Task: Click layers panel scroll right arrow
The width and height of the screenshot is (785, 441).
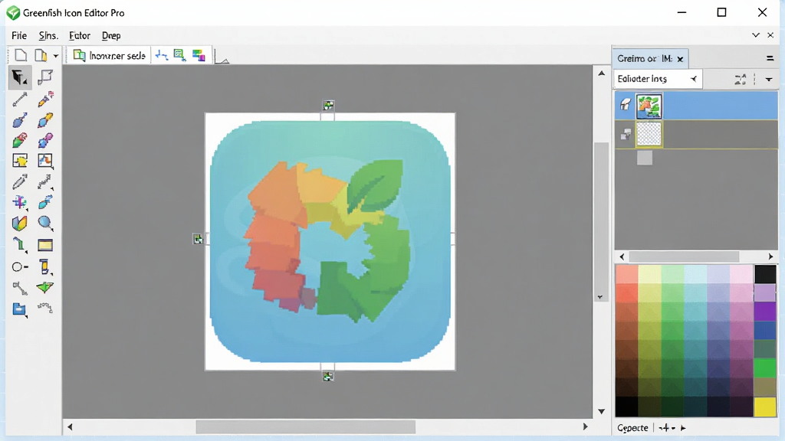Action: (770, 256)
